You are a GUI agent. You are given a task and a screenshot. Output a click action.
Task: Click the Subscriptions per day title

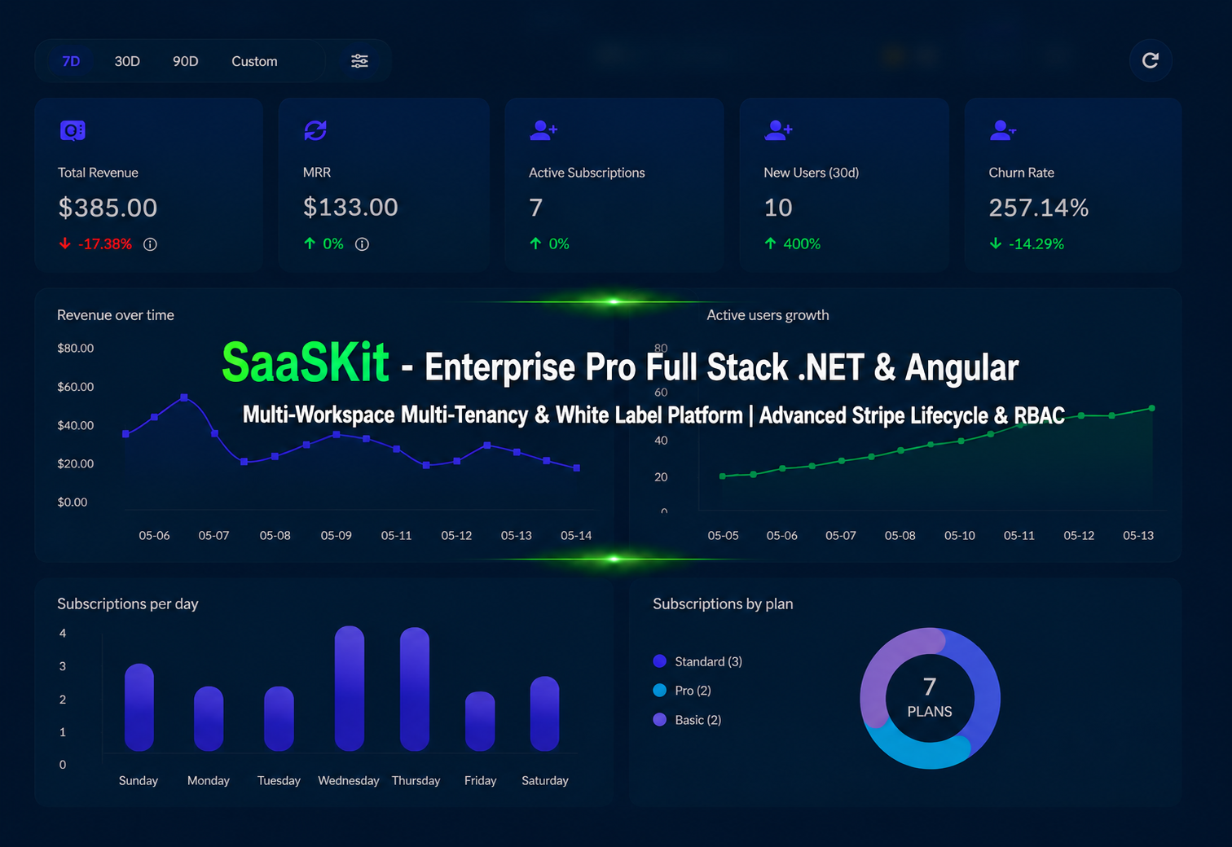(128, 603)
